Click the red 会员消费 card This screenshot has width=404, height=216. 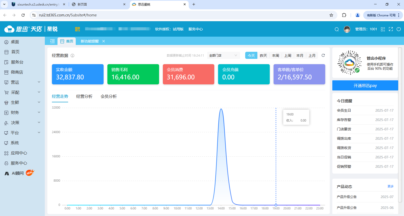coord(188,74)
